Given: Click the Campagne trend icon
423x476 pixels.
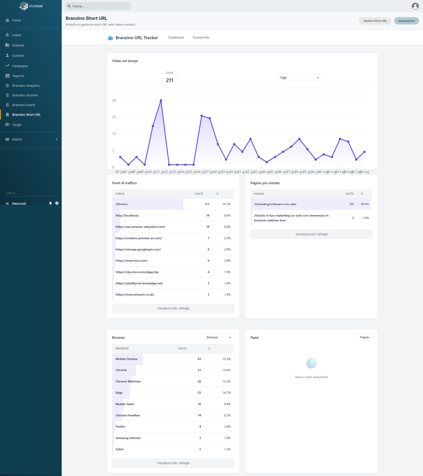Looking at the screenshot, I should coord(7,66).
